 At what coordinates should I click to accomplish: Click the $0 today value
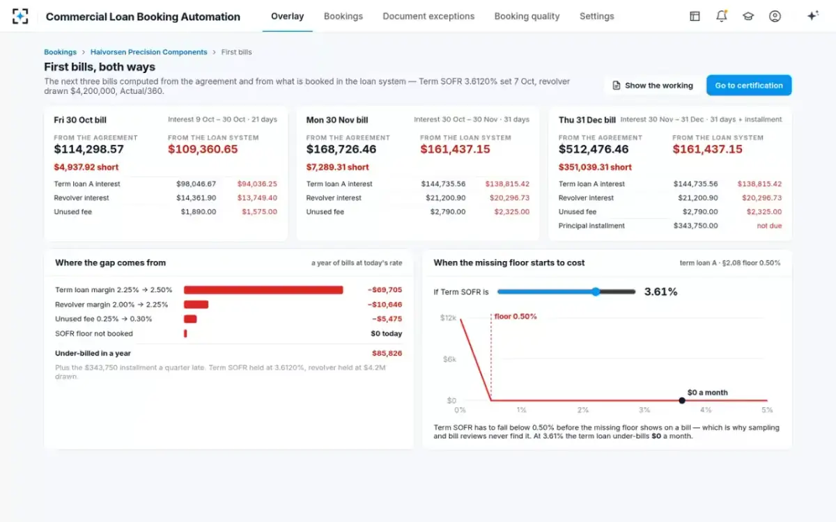click(387, 333)
